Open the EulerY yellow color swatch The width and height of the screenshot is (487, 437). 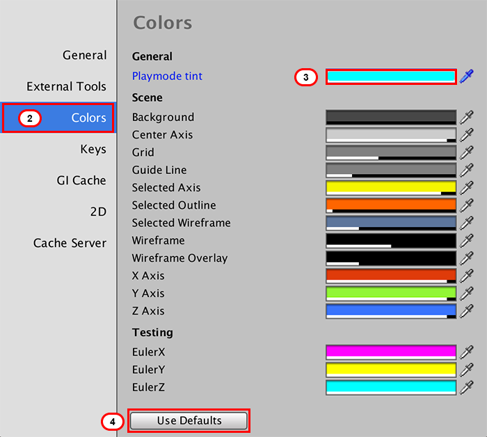point(391,370)
